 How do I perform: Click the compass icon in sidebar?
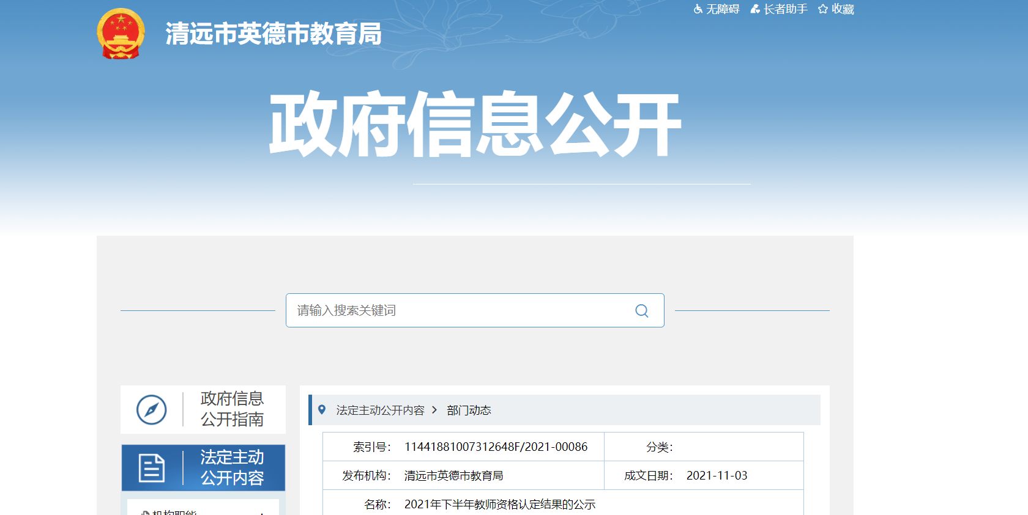coord(152,409)
